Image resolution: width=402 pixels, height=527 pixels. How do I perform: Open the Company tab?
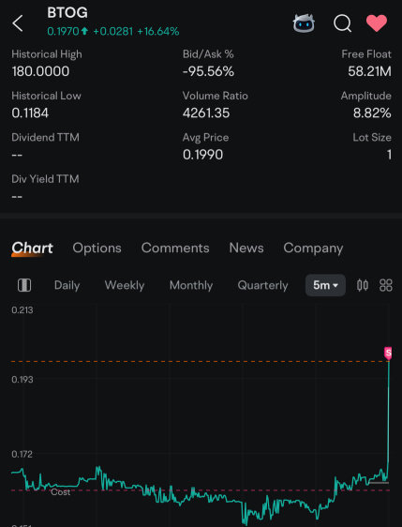point(313,248)
